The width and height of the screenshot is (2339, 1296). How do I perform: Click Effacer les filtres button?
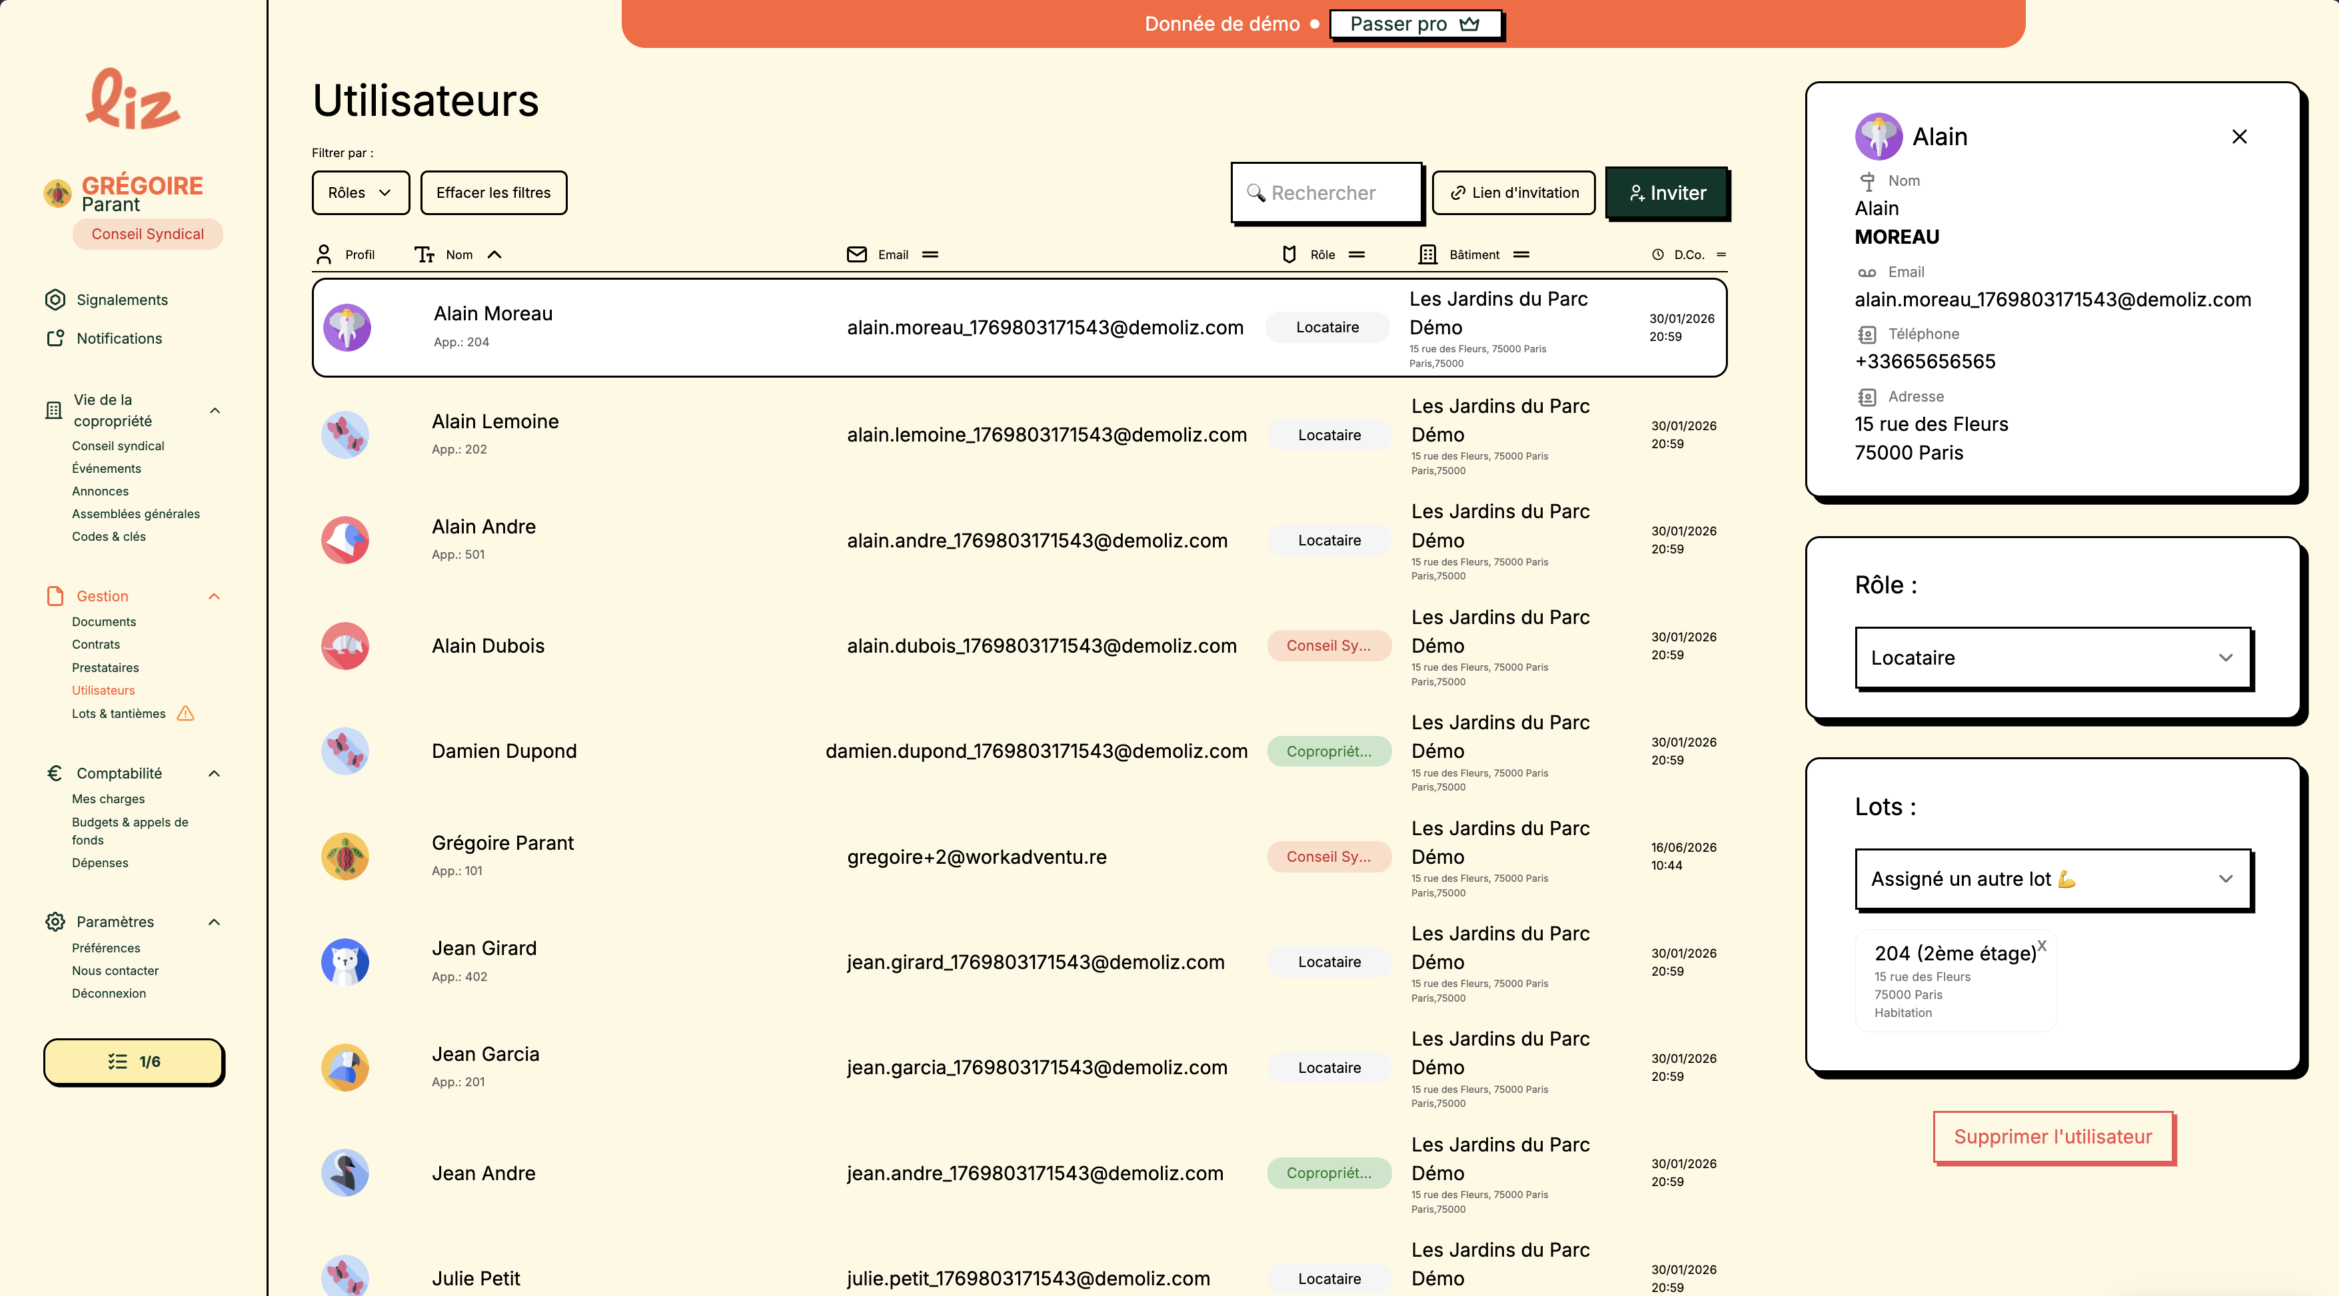[x=494, y=192]
